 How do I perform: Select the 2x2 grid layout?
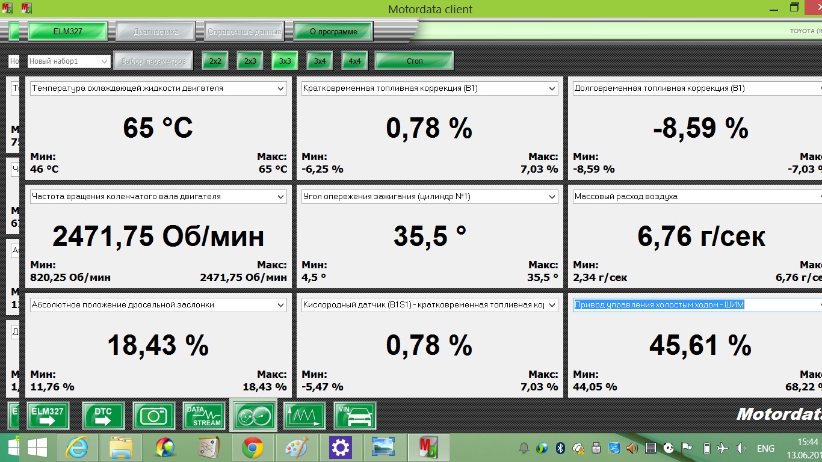coord(215,61)
